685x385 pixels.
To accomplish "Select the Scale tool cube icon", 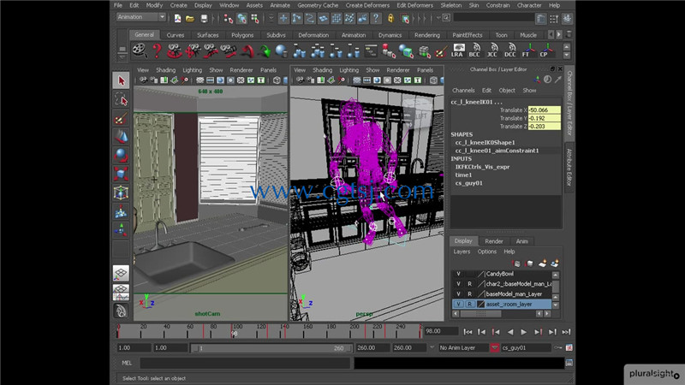I will (121, 174).
